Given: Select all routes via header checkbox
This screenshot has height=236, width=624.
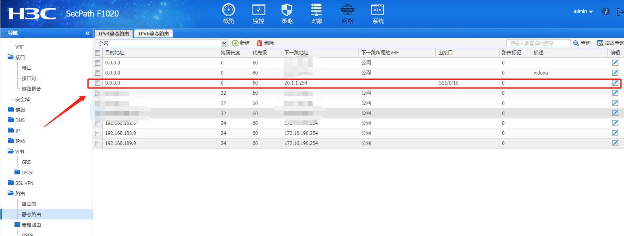Looking at the screenshot, I should click(x=97, y=52).
